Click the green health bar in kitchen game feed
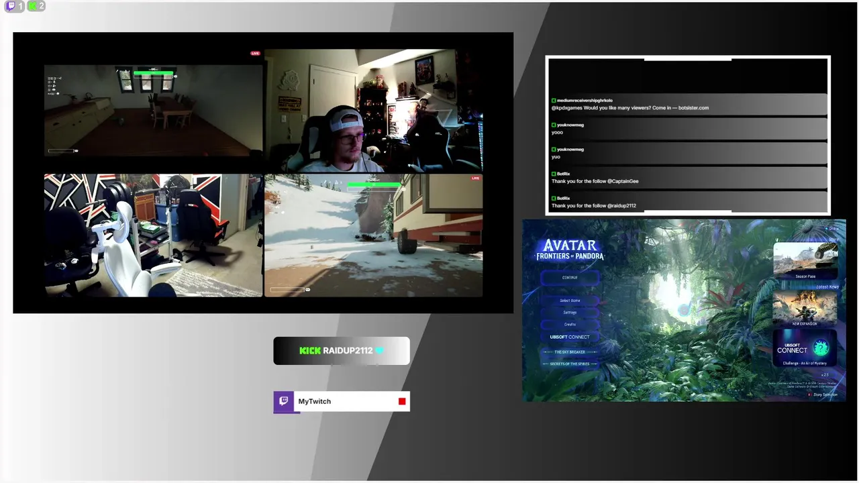The width and height of the screenshot is (859, 483). [154, 74]
